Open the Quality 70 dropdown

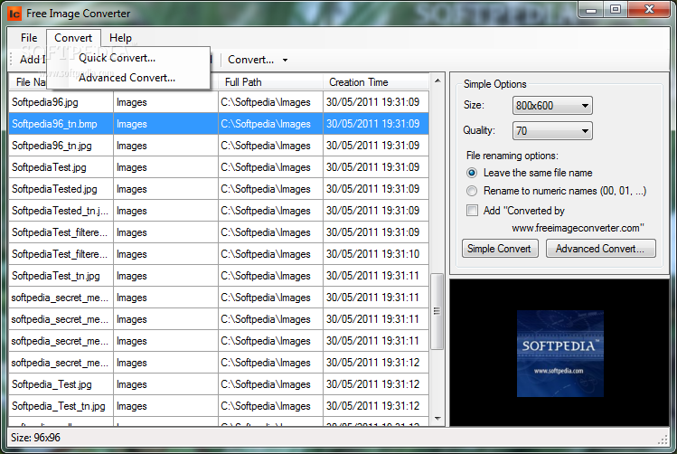click(552, 131)
